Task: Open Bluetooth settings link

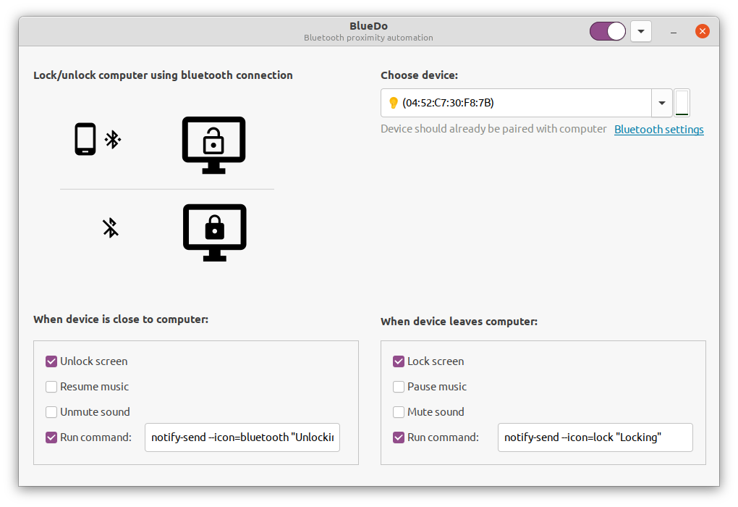Action: (x=659, y=130)
